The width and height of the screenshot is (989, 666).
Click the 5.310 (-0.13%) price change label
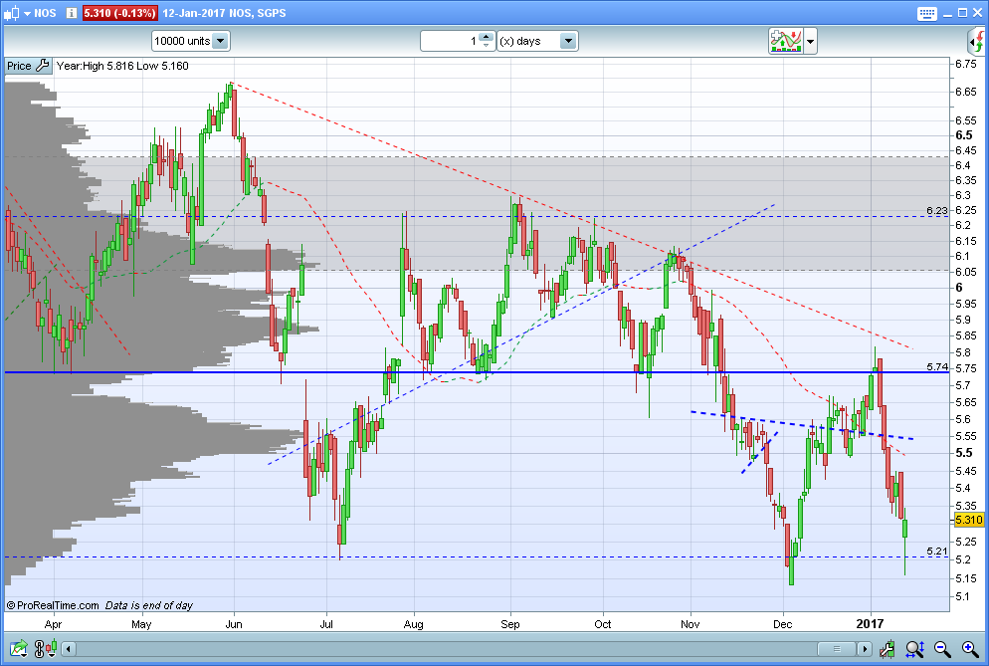(x=119, y=13)
